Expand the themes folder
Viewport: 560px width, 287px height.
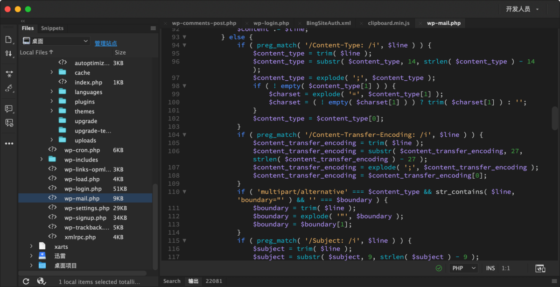point(52,111)
